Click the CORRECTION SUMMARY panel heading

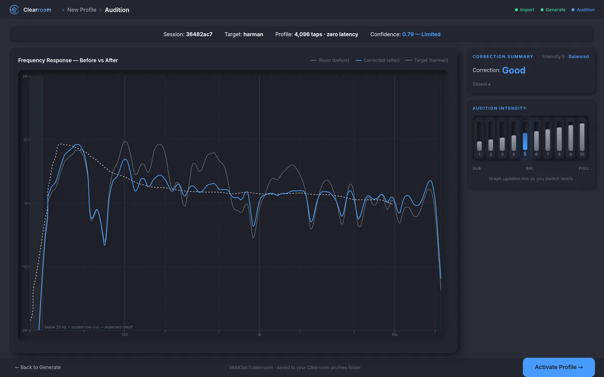click(503, 56)
